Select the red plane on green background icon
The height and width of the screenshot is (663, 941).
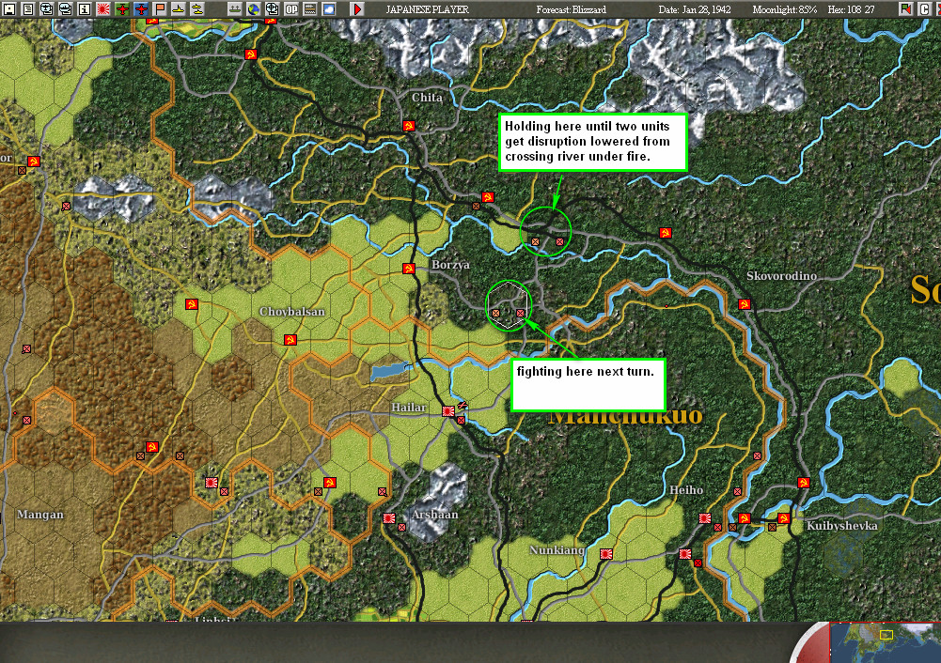[122, 9]
